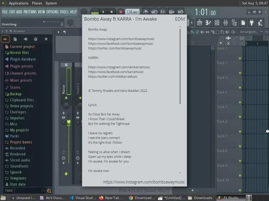Open the project files icon in toolbar
269x201 pixels.
coord(243,23)
